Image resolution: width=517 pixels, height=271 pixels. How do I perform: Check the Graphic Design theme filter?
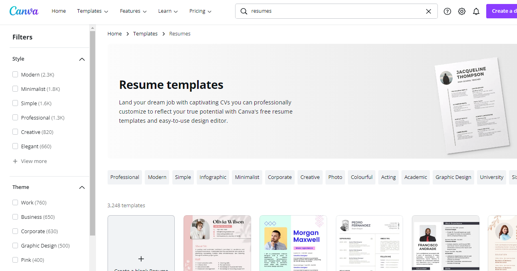click(x=15, y=245)
